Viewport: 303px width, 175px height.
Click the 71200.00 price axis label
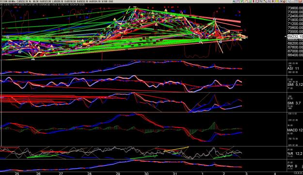click(x=295, y=24)
